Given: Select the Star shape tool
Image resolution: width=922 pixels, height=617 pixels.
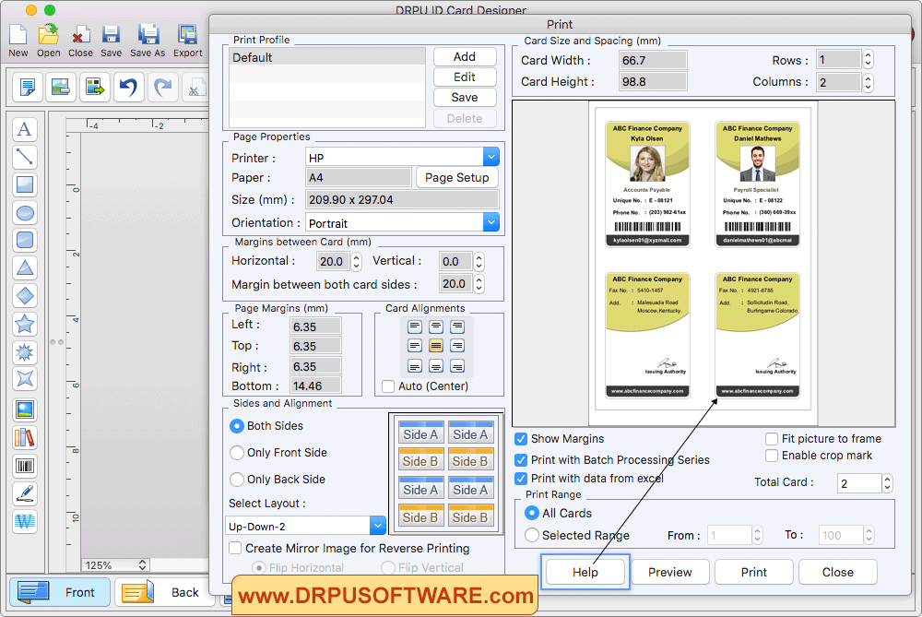Looking at the screenshot, I should tap(25, 324).
